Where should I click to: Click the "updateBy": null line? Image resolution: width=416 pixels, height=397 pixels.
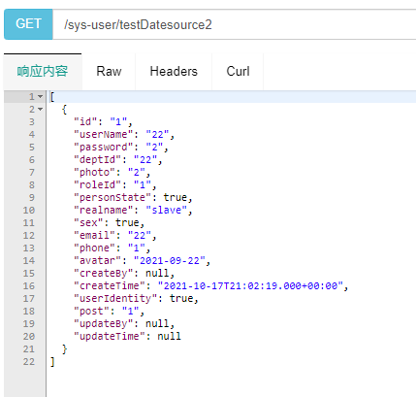(124, 323)
